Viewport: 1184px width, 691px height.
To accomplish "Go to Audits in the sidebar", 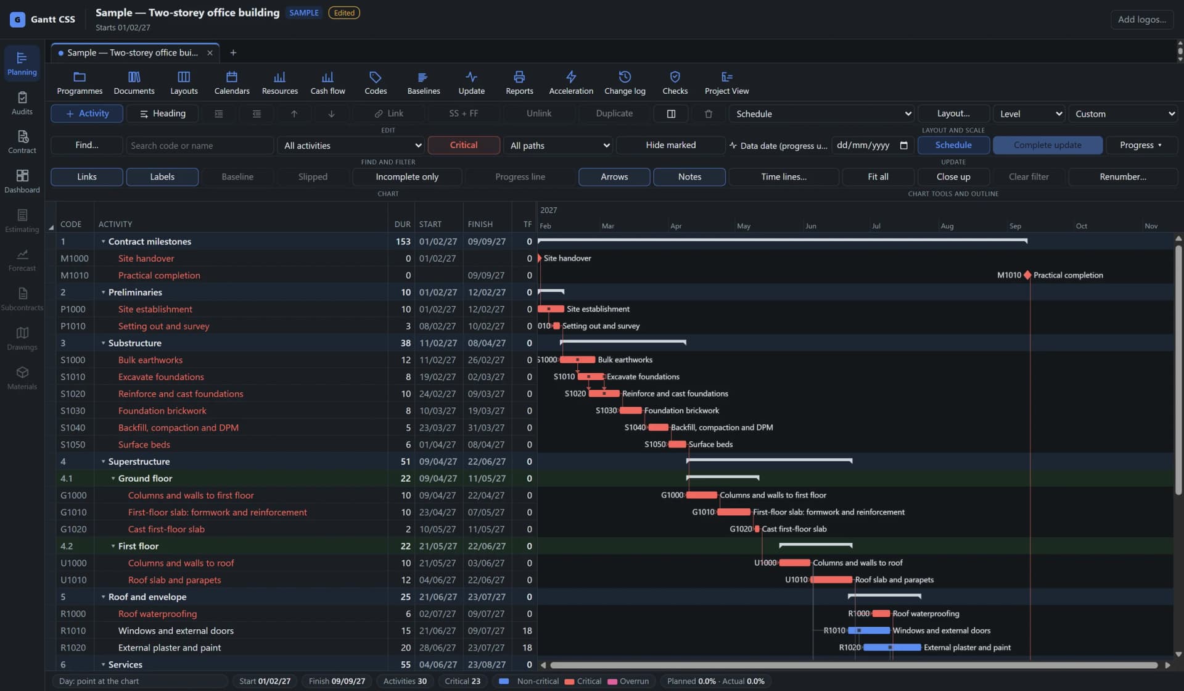I will [x=22, y=103].
